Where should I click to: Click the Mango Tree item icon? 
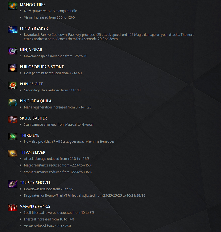click(13, 6)
